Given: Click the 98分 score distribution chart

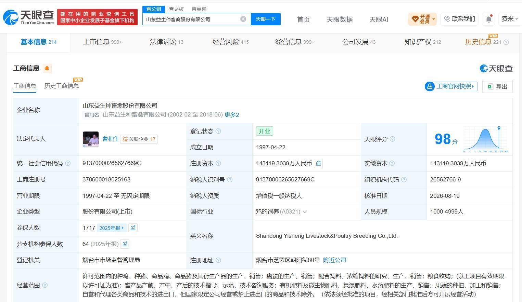Looking at the screenshot, I should coord(486,139).
